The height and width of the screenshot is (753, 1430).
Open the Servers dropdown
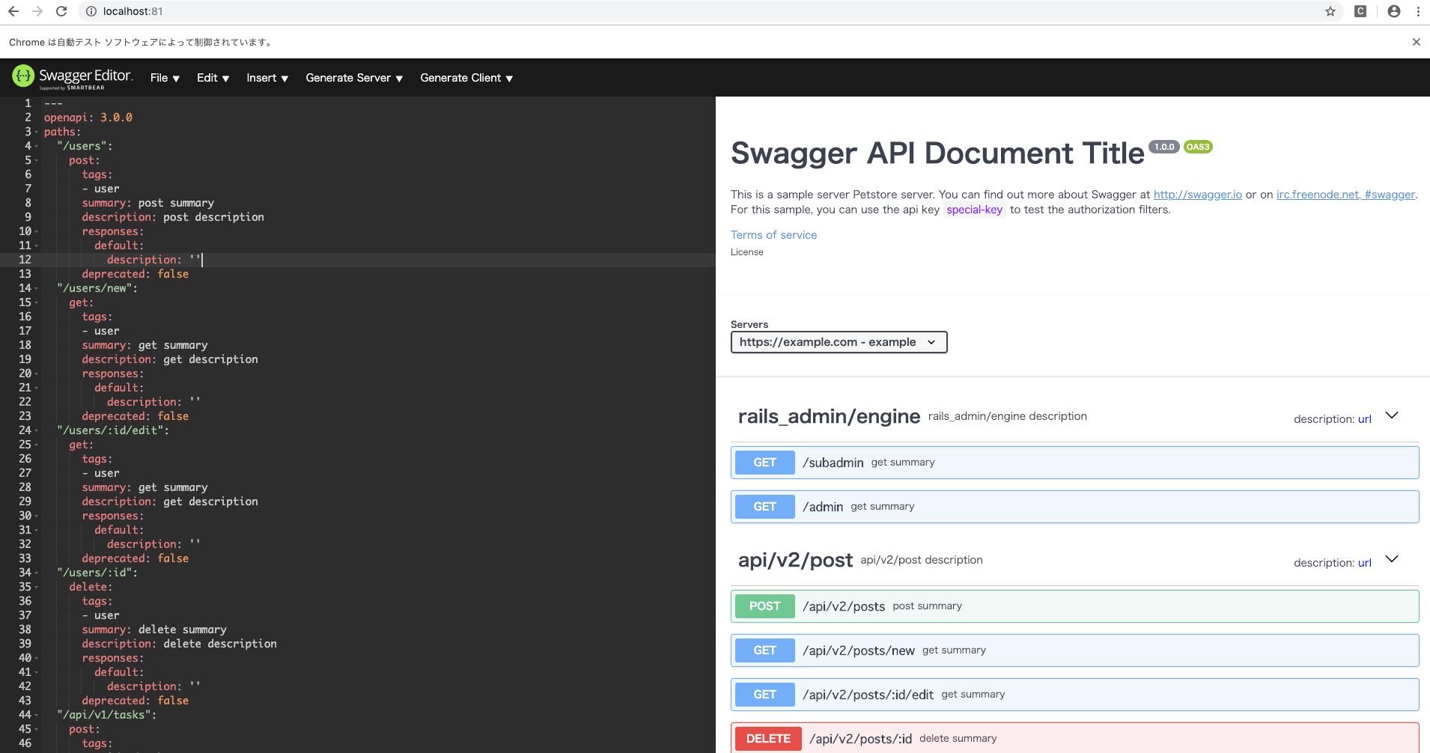(x=838, y=342)
